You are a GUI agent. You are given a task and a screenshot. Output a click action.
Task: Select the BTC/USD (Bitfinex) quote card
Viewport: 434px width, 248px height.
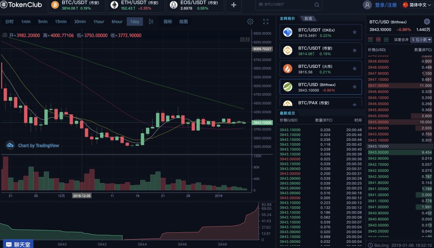tap(321, 87)
